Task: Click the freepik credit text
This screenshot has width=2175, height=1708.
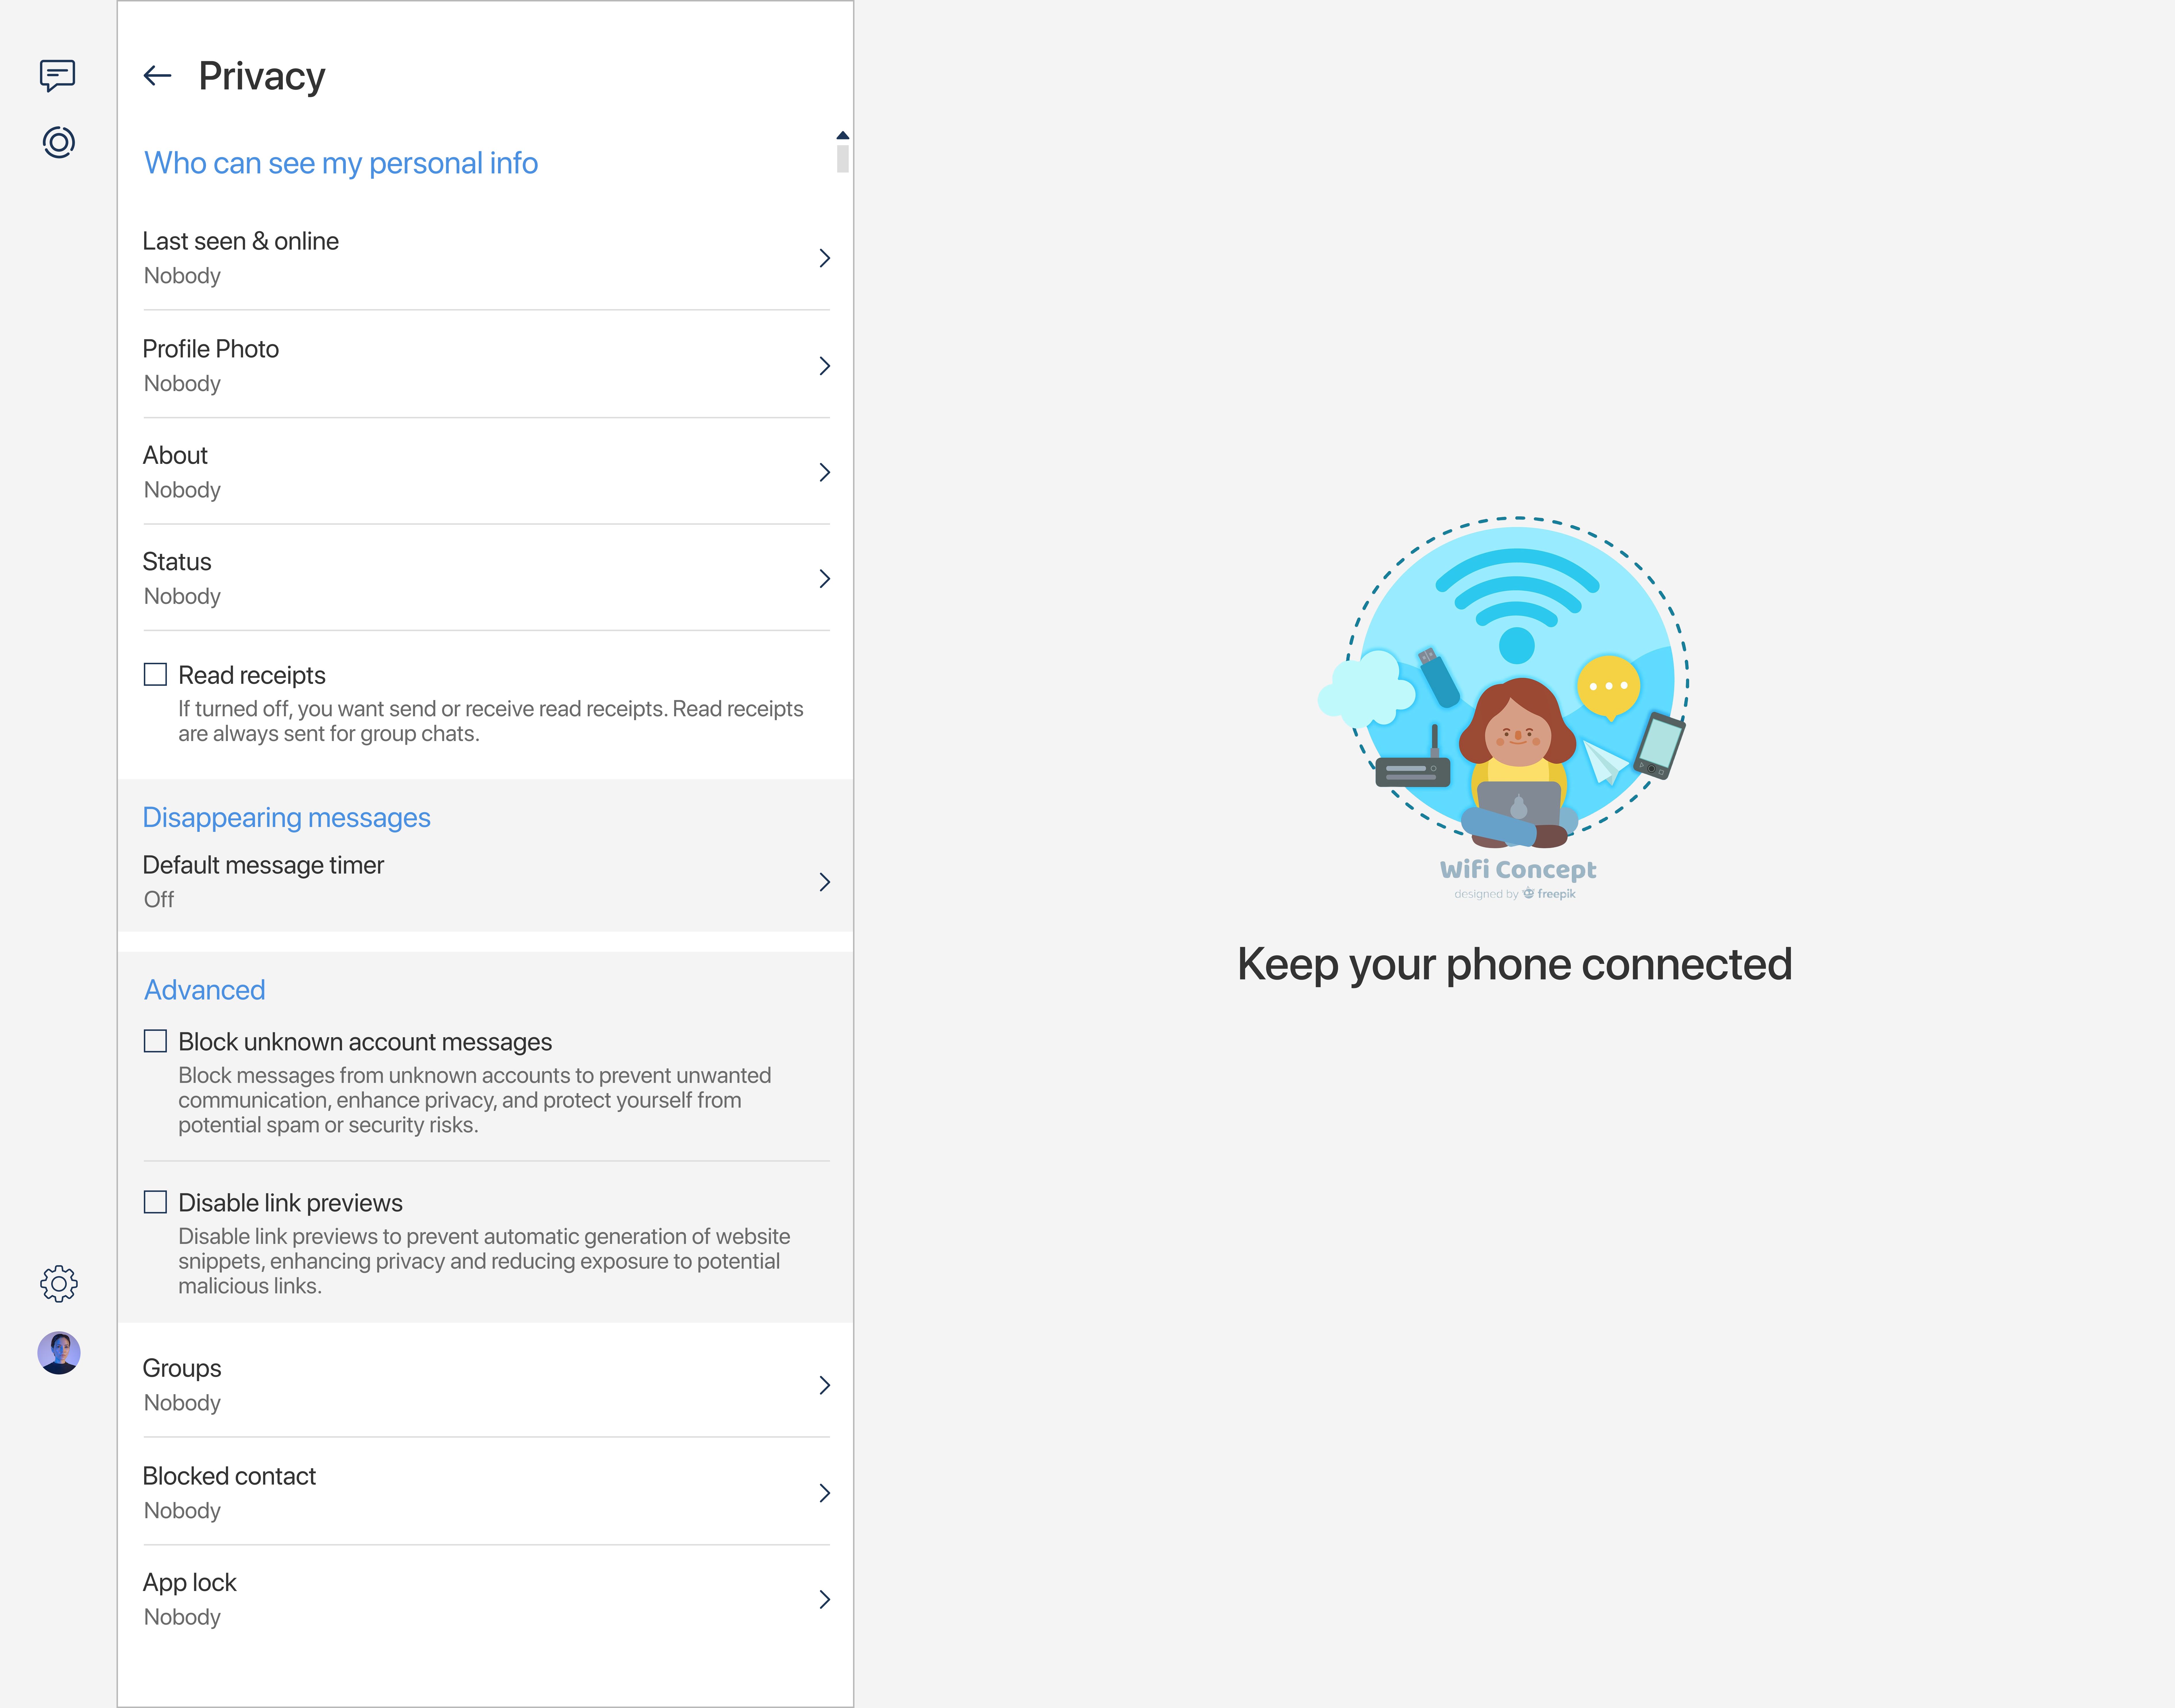Action: click(1515, 894)
